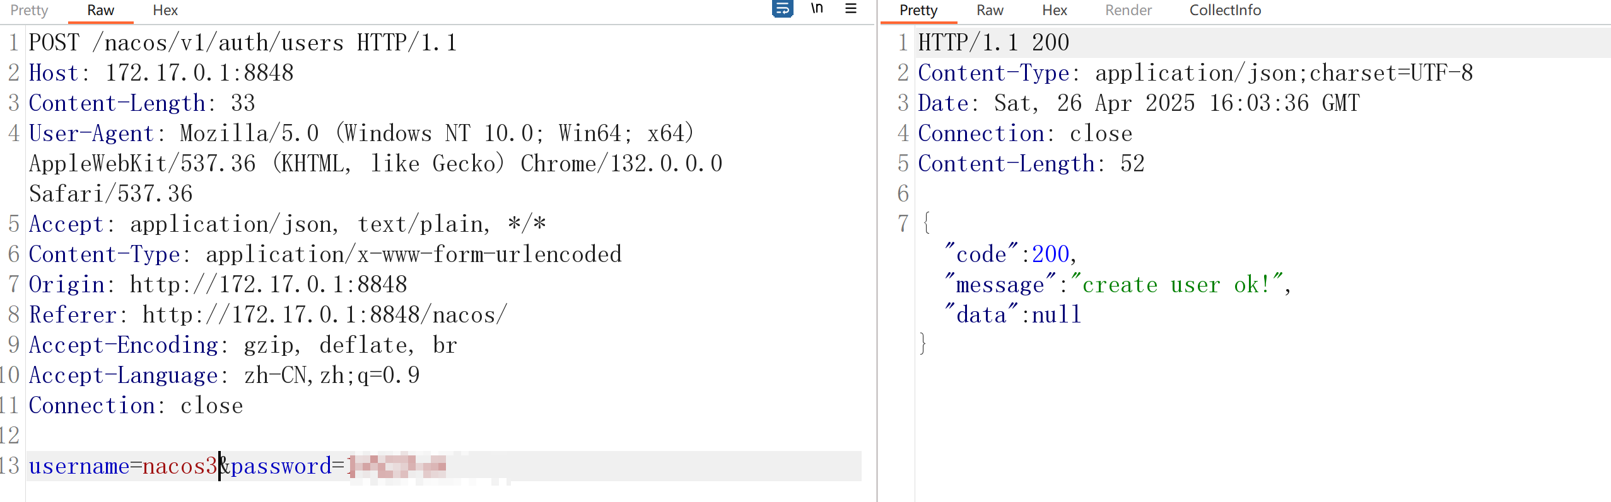Click the HTTP/1.1 200 status line
This screenshot has height=502, width=1611.
993,43
